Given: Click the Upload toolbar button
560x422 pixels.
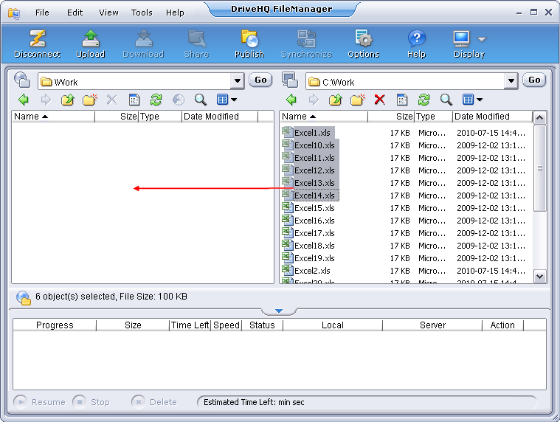Looking at the screenshot, I should tap(90, 43).
